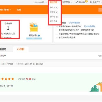Select 待收货 in the orders menu

pyautogui.click(x=54, y=12)
